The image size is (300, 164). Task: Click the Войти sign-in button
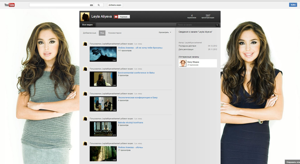(x=293, y=5)
